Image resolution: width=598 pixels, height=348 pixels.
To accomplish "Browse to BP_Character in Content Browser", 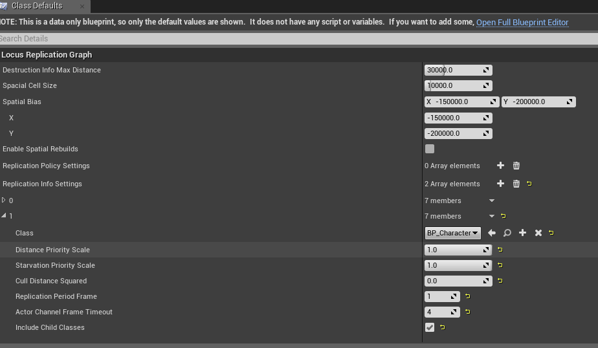I will click(x=507, y=233).
